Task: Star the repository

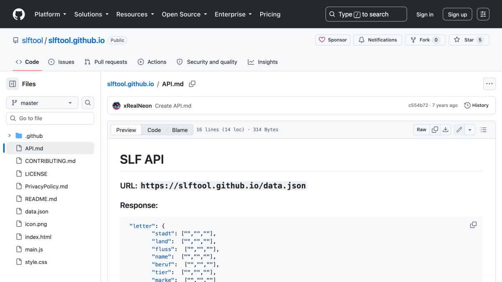Action: click(x=469, y=40)
